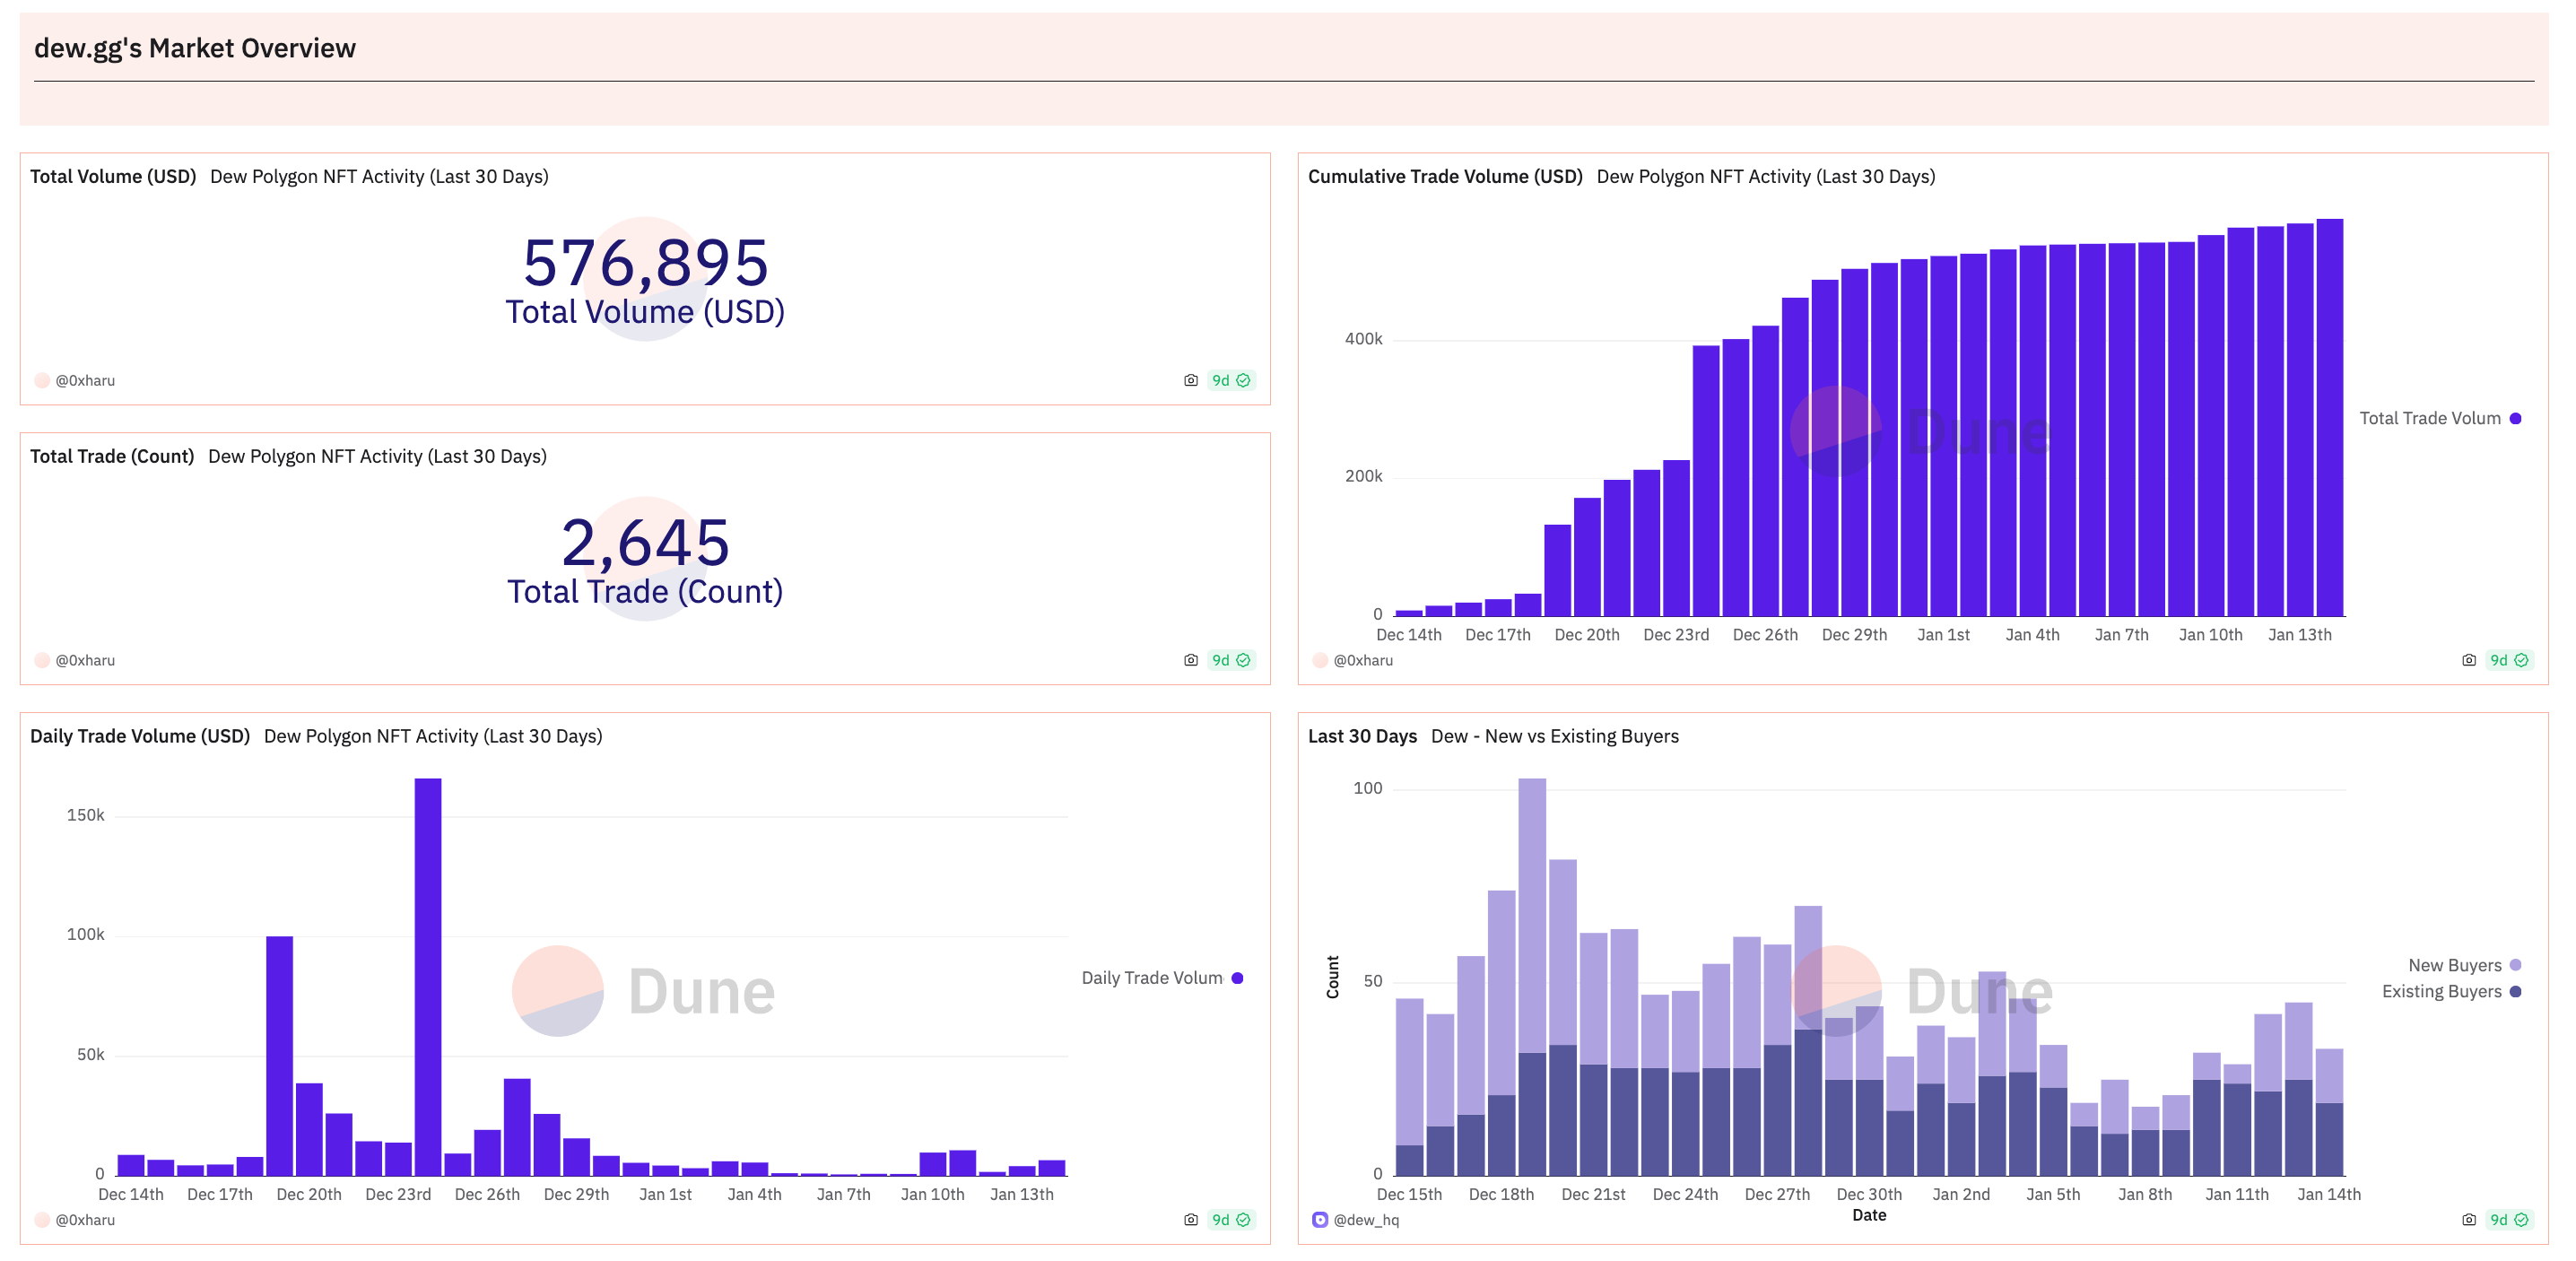
Task: Open @0xharu author link under Total Volume
Action: point(85,380)
